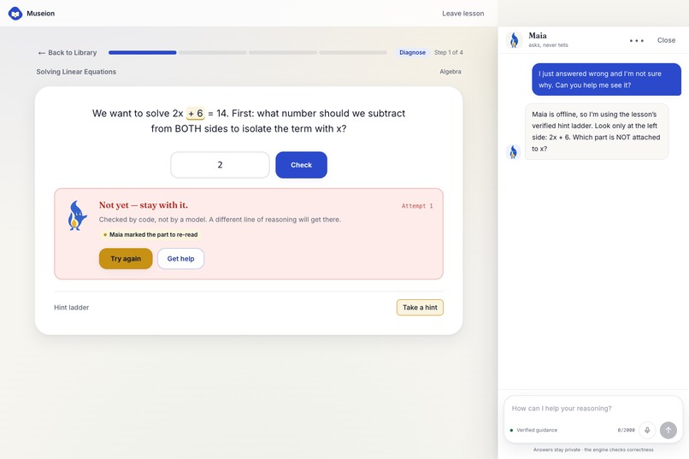Click the user's blue chat message
This screenshot has height=459, width=689.
click(606, 79)
